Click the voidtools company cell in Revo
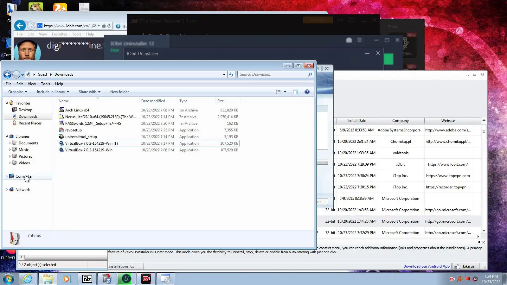The image size is (507, 285). pos(401,153)
